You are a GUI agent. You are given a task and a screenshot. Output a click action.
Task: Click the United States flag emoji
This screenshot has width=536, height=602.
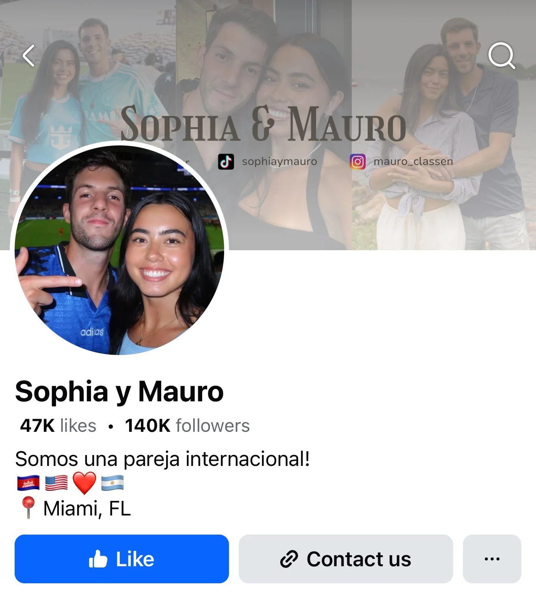[56, 483]
